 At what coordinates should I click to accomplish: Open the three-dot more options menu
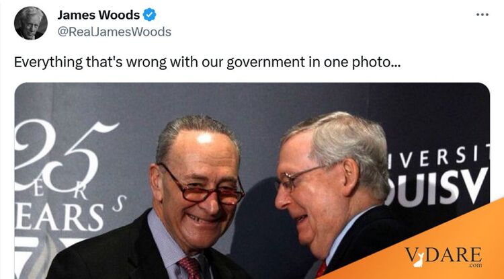(x=482, y=15)
